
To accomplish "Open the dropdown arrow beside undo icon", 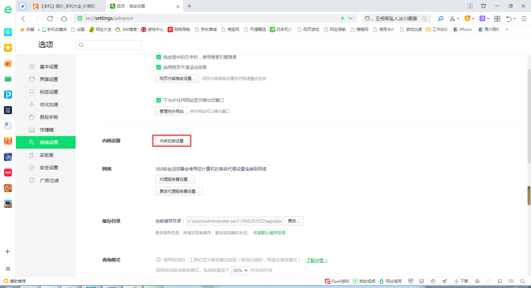I will 515,19.
